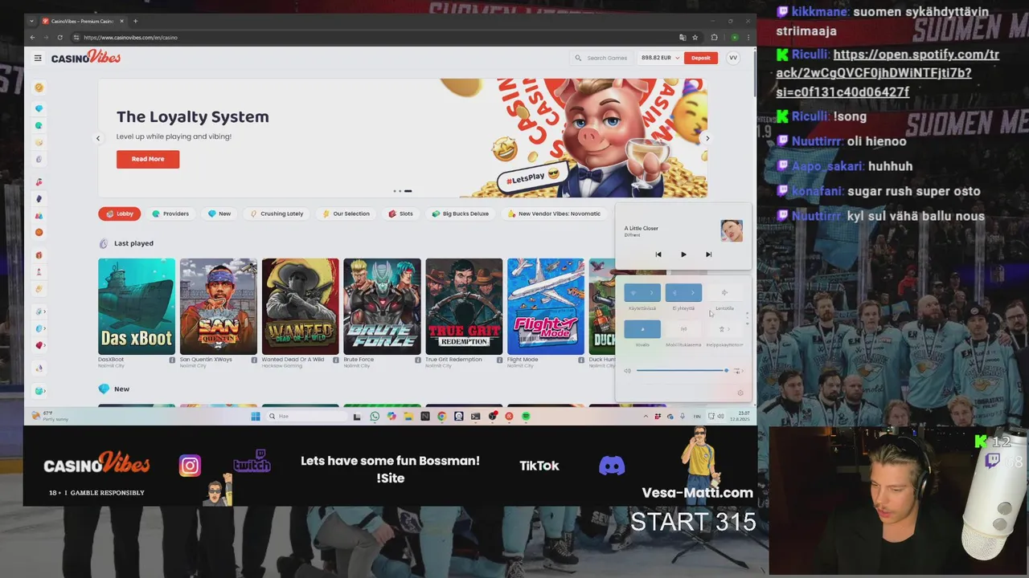Open True Grit Redemption thumbnail
Image resolution: width=1029 pixels, height=578 pixels.
[x=464, y=306]
